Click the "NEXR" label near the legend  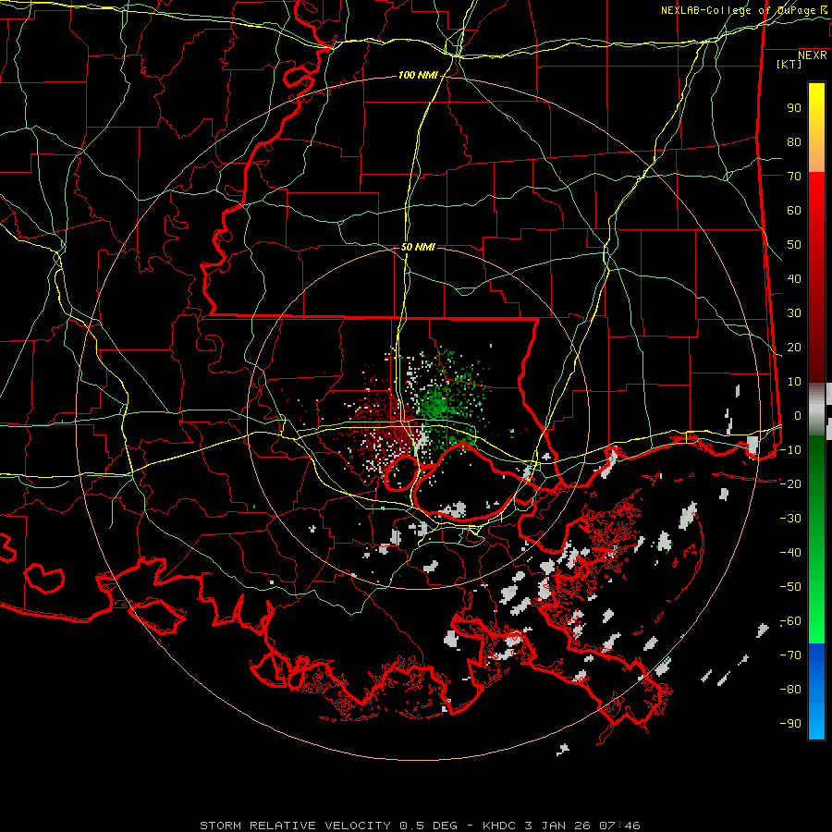click(812, 55)
